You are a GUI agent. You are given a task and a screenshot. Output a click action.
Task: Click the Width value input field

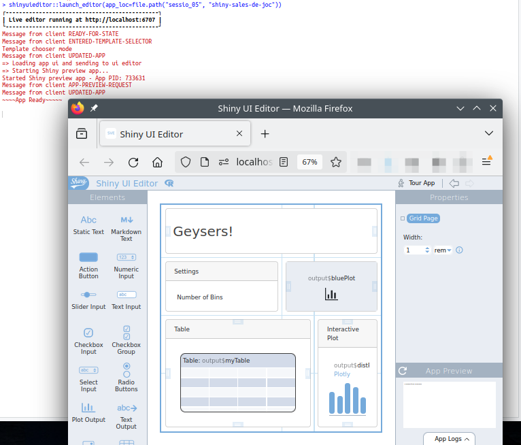(414, 250)
